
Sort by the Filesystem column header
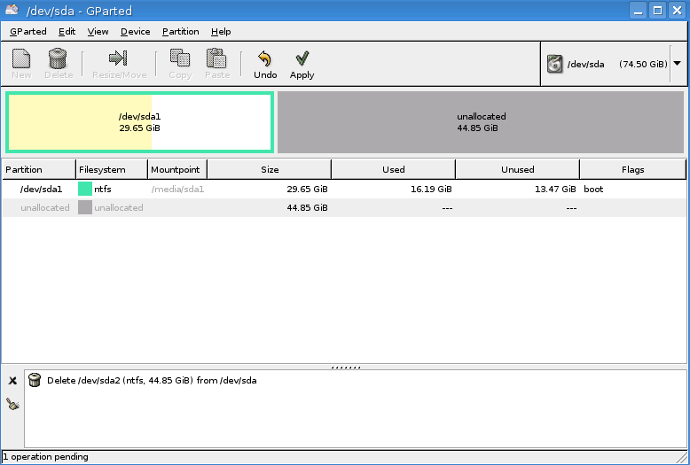[x=112, y=170]
